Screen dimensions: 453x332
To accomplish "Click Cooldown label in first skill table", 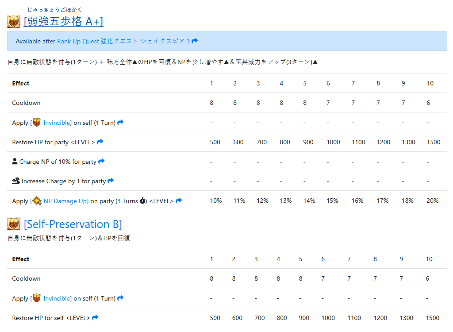I will click(26, 103).
